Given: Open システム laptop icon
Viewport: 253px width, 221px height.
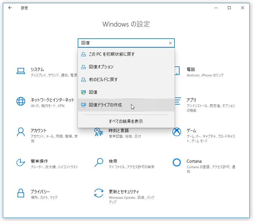Looking at the screenshot, I should pos(21,71).
